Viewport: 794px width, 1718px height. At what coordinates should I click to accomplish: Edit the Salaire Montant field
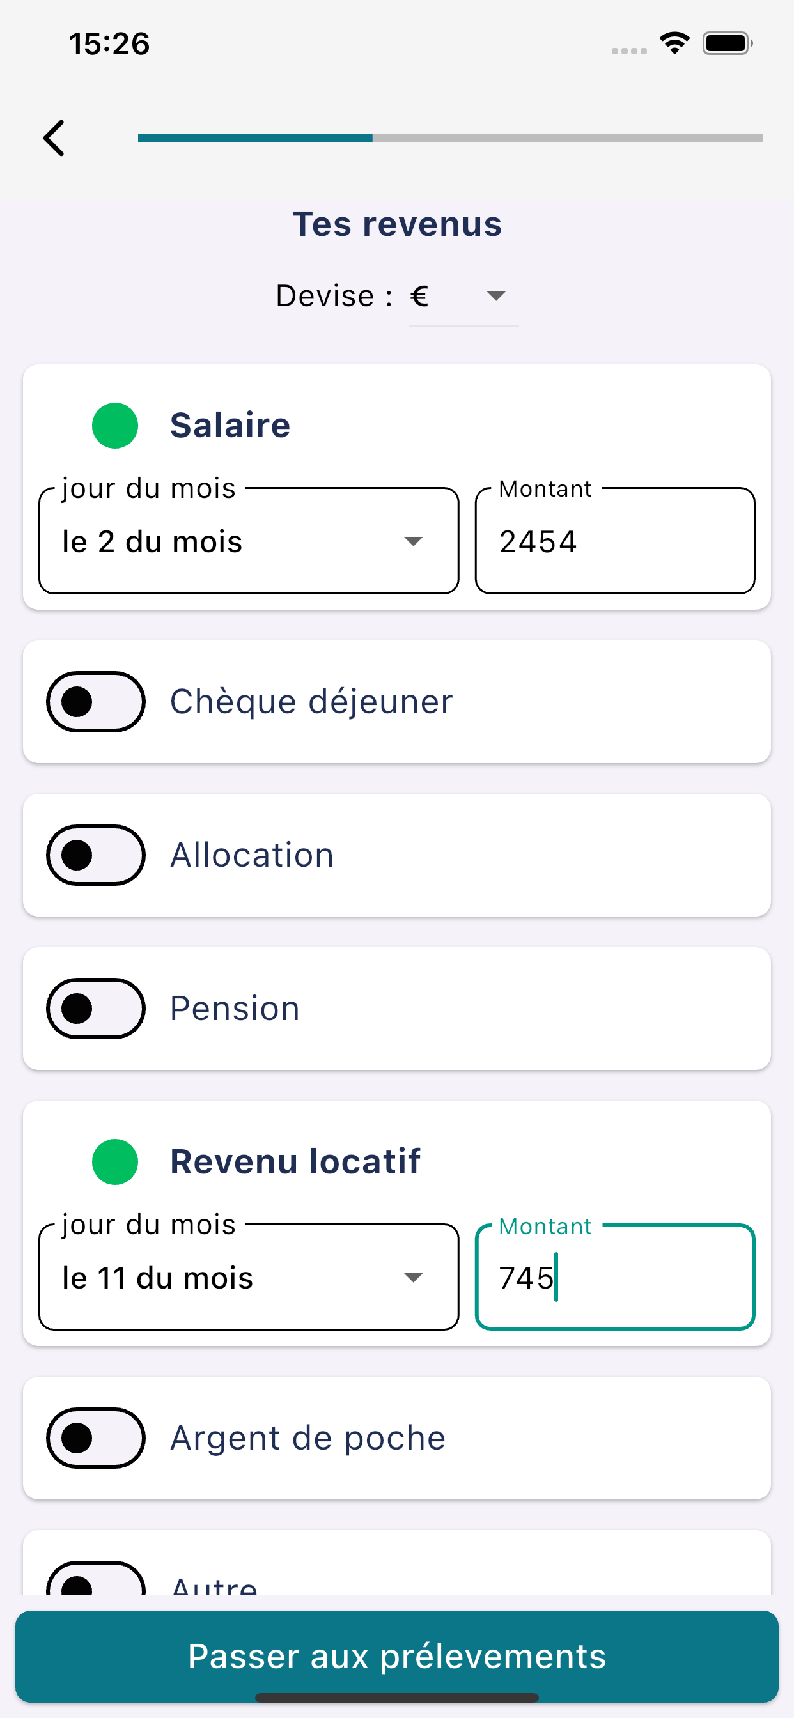(x=614, y=541)
